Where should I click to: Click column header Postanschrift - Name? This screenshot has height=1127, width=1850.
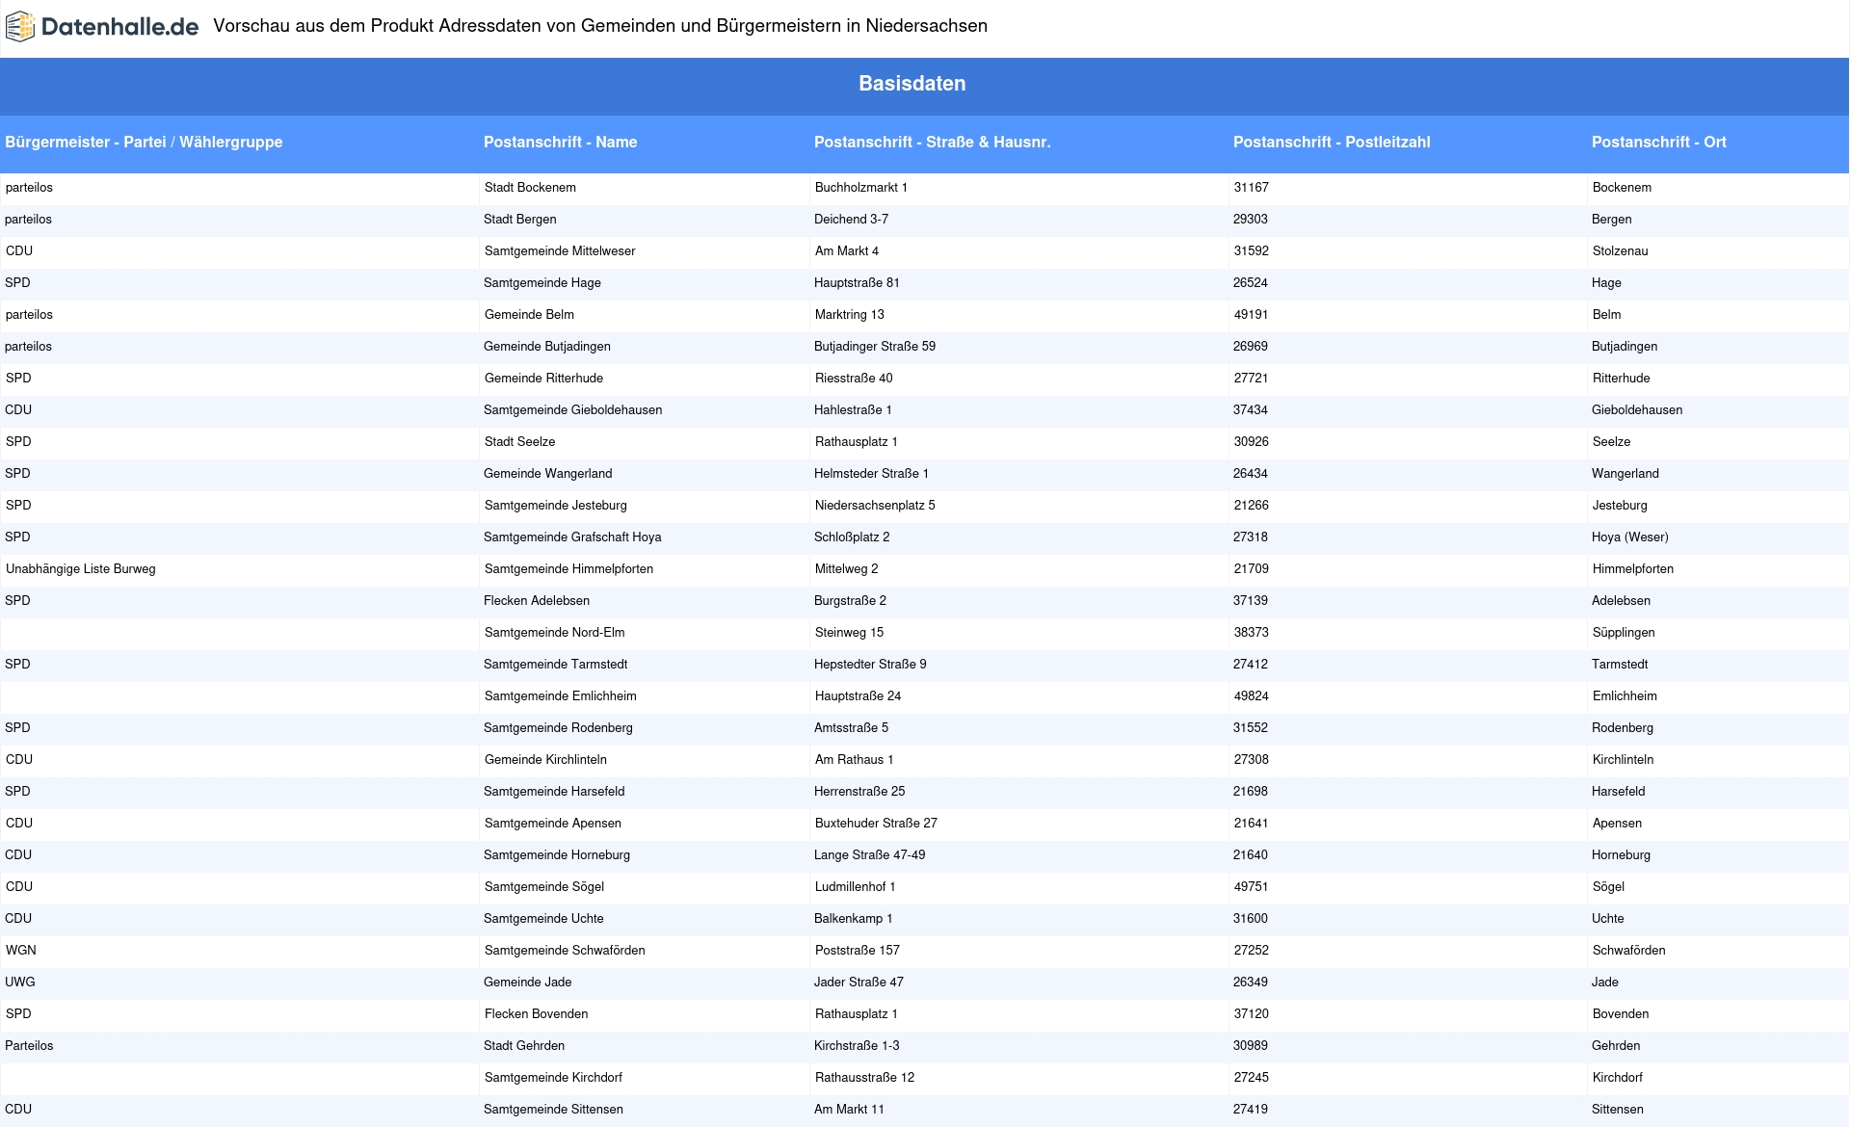click(x=560, y=142)
